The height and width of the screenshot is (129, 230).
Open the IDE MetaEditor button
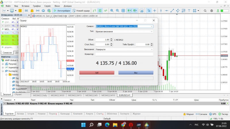click(26, 11)
